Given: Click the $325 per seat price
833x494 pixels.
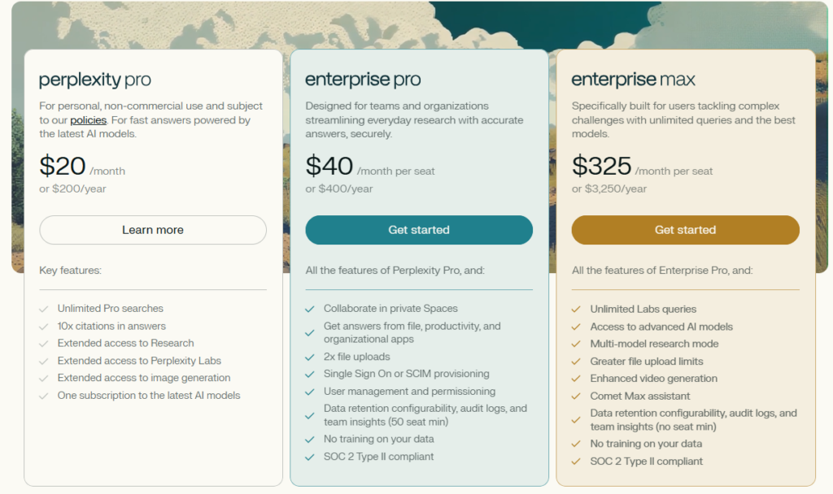Looking at the screenshot, I should pos(602,167).
